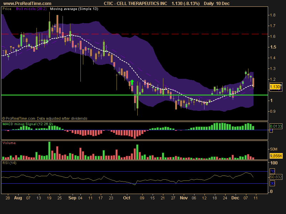Viewport: 286px width, 214px height.
Task: Click the 1.6 price axis label
Action: (x=273, y=36)
